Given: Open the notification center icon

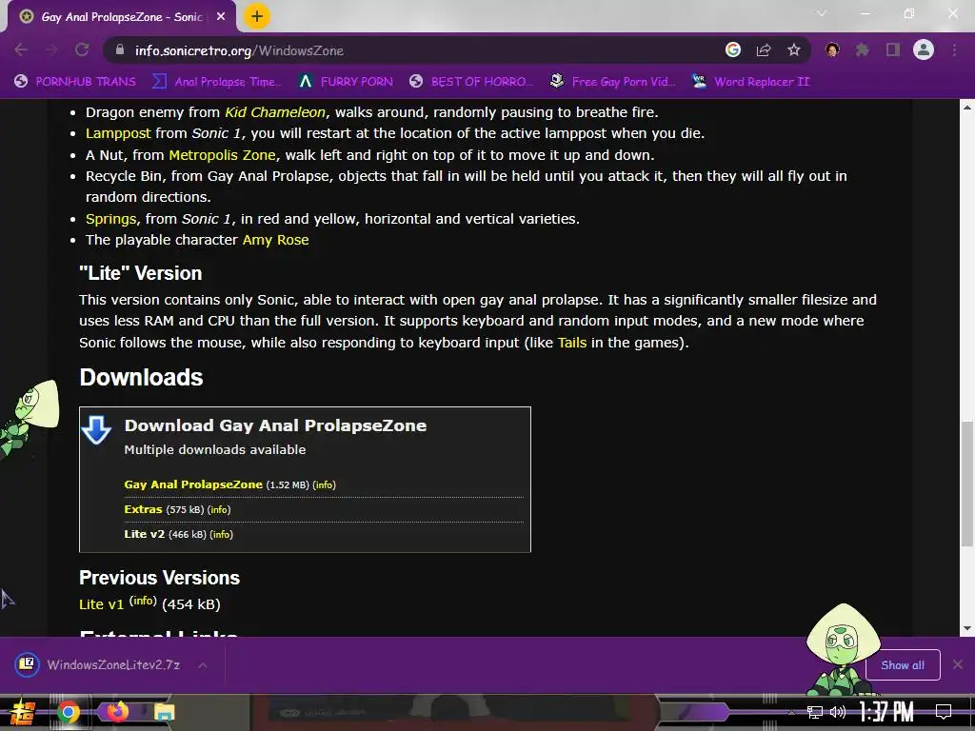Looking at the screenshot, I should pos(944,712).
